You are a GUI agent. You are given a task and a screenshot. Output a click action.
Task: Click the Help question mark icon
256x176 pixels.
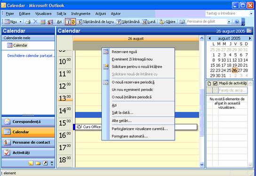(237, 22)
